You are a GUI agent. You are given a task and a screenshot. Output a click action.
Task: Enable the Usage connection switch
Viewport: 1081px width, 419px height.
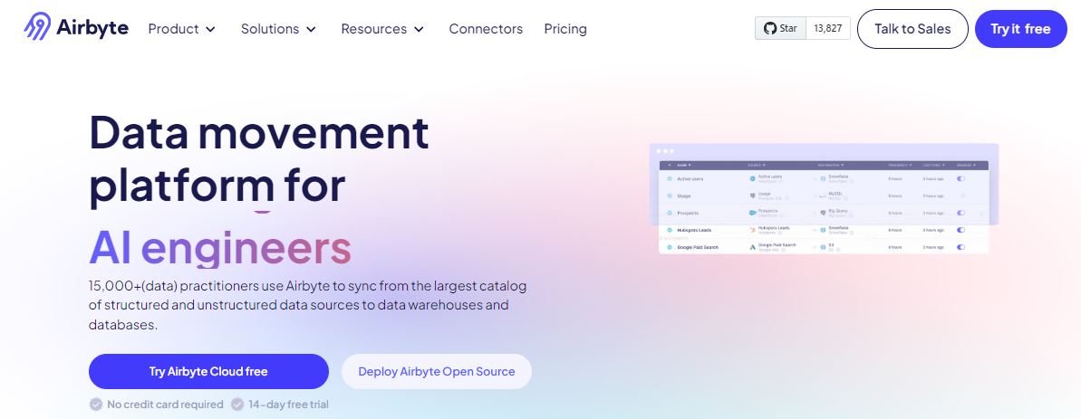click(961, 196)
